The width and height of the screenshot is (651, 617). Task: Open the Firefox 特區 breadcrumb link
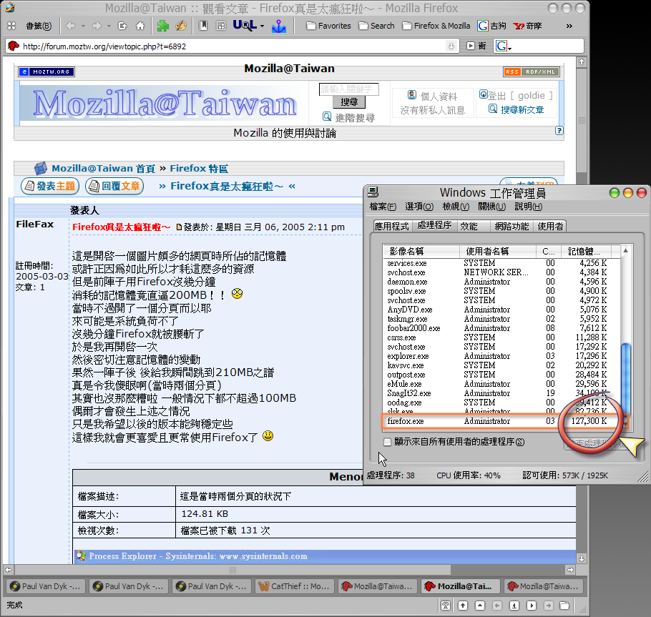point(199,169)
